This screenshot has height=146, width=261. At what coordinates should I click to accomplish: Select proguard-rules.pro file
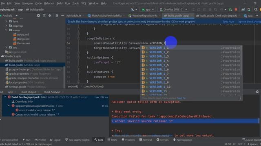[x=34, y=69]
